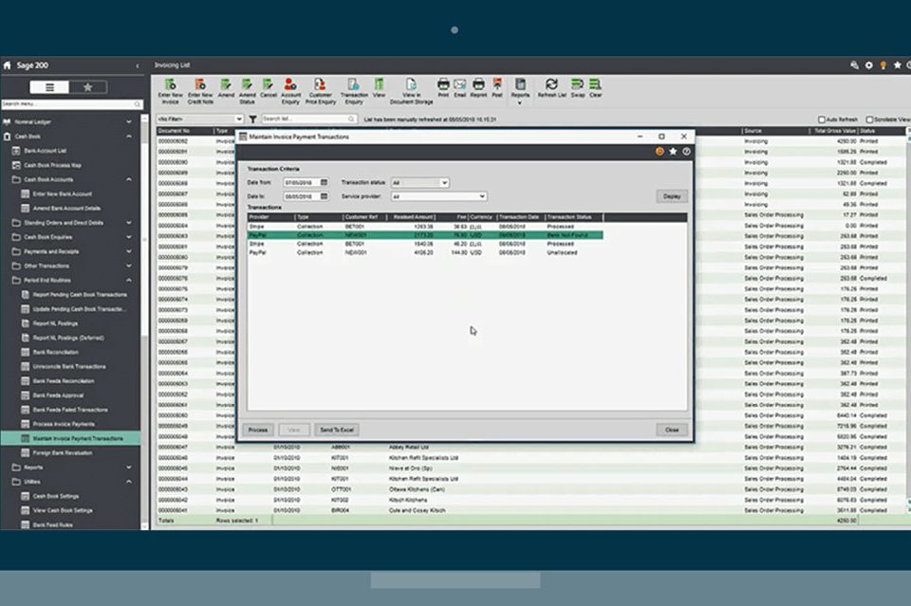Click the Reprint toolbar icon
911x606 pixels.
coord(478,88)
